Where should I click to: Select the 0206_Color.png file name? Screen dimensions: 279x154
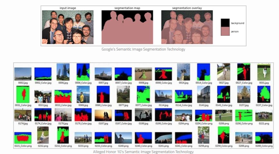click(x=244, y=123)
